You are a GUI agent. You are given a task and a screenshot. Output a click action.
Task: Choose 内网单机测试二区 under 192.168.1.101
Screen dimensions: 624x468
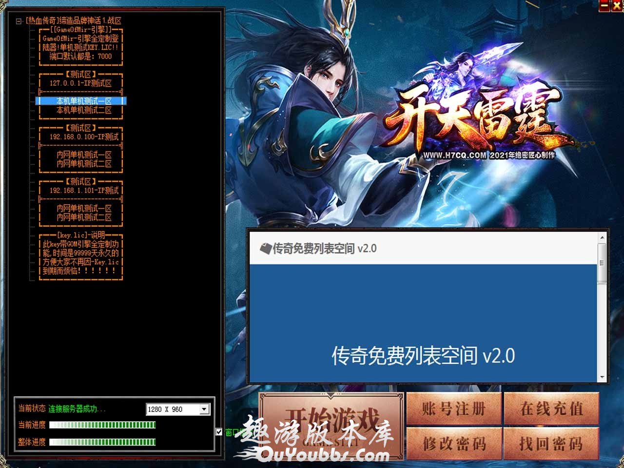84,217
